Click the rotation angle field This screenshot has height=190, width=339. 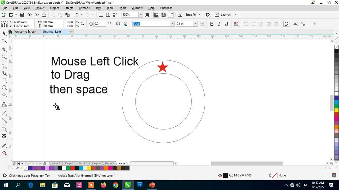pyautogui.click(x=100, y=24)
